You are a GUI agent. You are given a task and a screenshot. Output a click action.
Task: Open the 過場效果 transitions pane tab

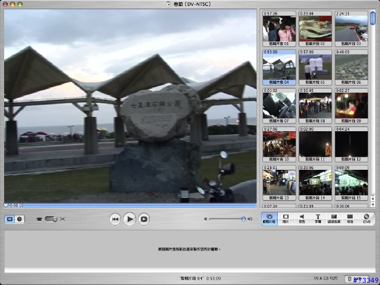pos(334,218)
